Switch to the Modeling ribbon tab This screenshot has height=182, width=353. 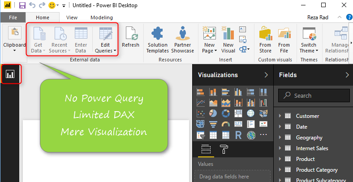pyautogui.click(x=102, y=17)
